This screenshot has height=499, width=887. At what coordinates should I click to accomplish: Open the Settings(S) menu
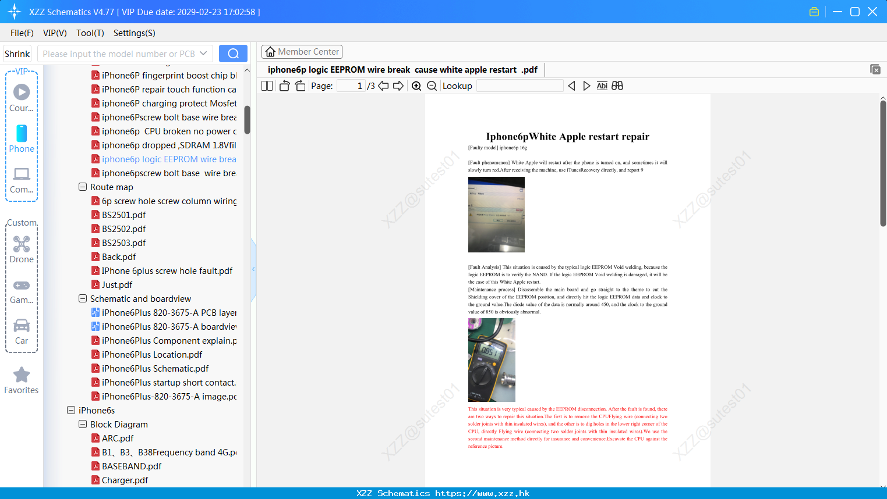click(134, 33)
